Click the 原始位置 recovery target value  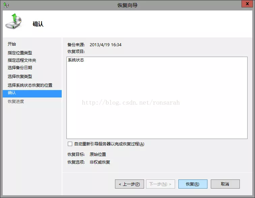click(x=98, y=154)
